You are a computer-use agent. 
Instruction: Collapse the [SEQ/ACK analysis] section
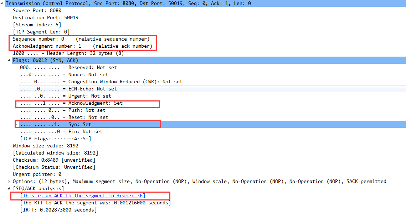click(x=9, y=189)
